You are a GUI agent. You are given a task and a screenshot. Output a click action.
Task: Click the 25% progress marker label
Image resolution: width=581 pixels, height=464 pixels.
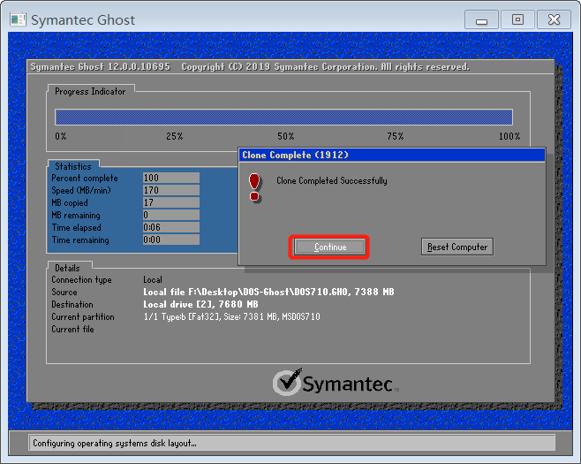tap(174, 136)
